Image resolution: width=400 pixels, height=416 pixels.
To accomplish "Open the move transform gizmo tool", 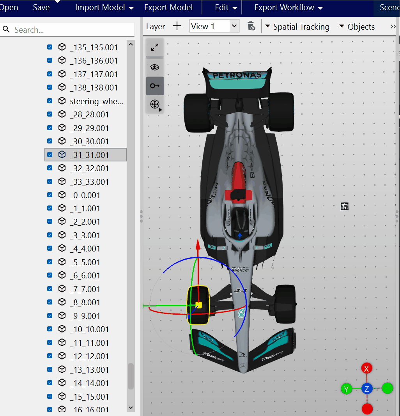I will tap(155, 104).
